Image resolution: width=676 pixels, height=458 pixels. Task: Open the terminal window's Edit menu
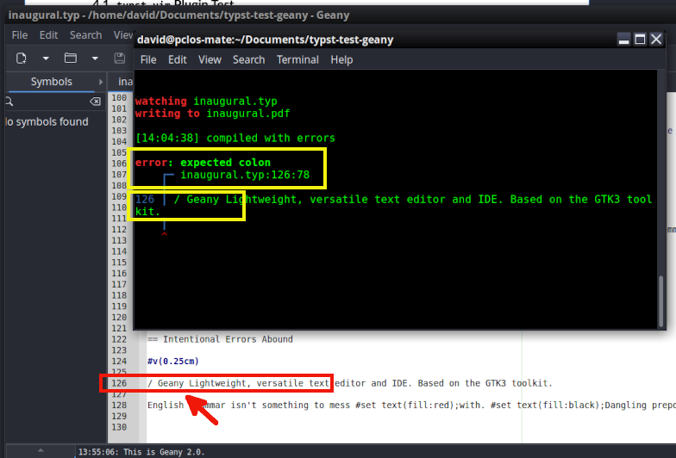178,60
